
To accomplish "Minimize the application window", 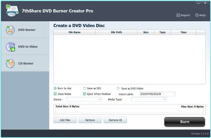I will [x=198, y=3].
